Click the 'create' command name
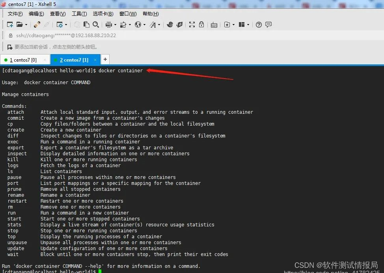 click(x=16, y=130)
